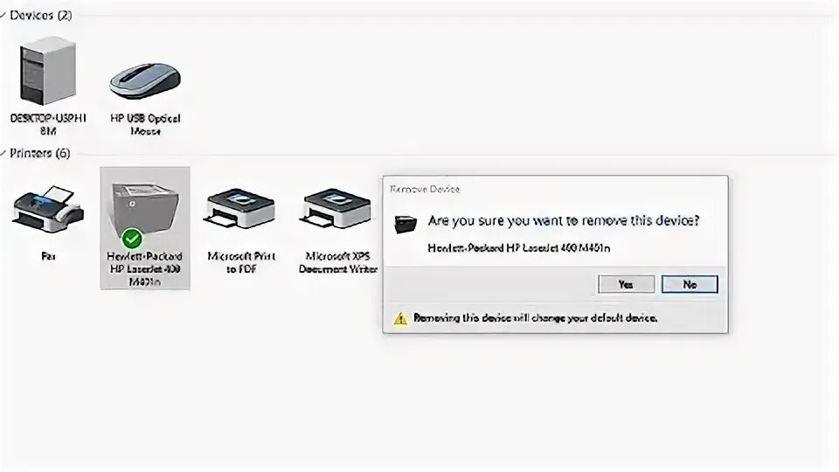The width and height of the screenshot is (839, 472).
Task: Select the Microsoft XPS Document Writer icon
Action: click(337, 208)
